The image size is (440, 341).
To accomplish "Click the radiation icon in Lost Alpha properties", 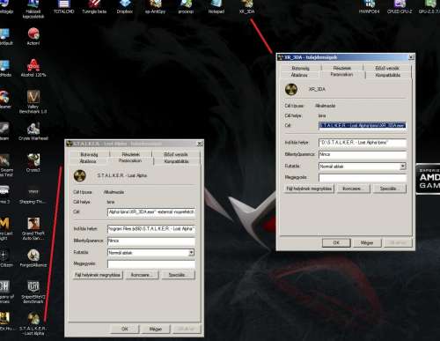I will tap(79, 175).
